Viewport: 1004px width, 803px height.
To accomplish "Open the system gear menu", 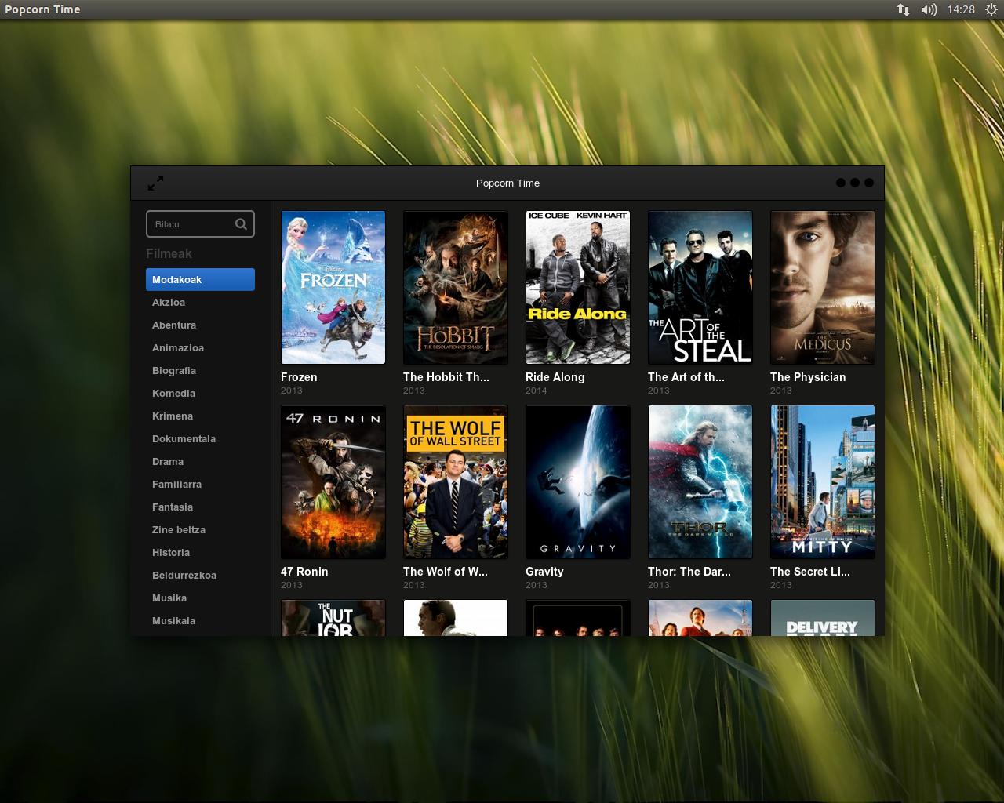I will pos(991,9).
